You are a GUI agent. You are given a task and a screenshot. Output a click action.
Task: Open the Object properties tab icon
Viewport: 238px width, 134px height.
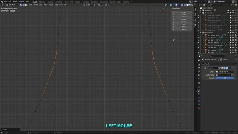pos(199,87)
